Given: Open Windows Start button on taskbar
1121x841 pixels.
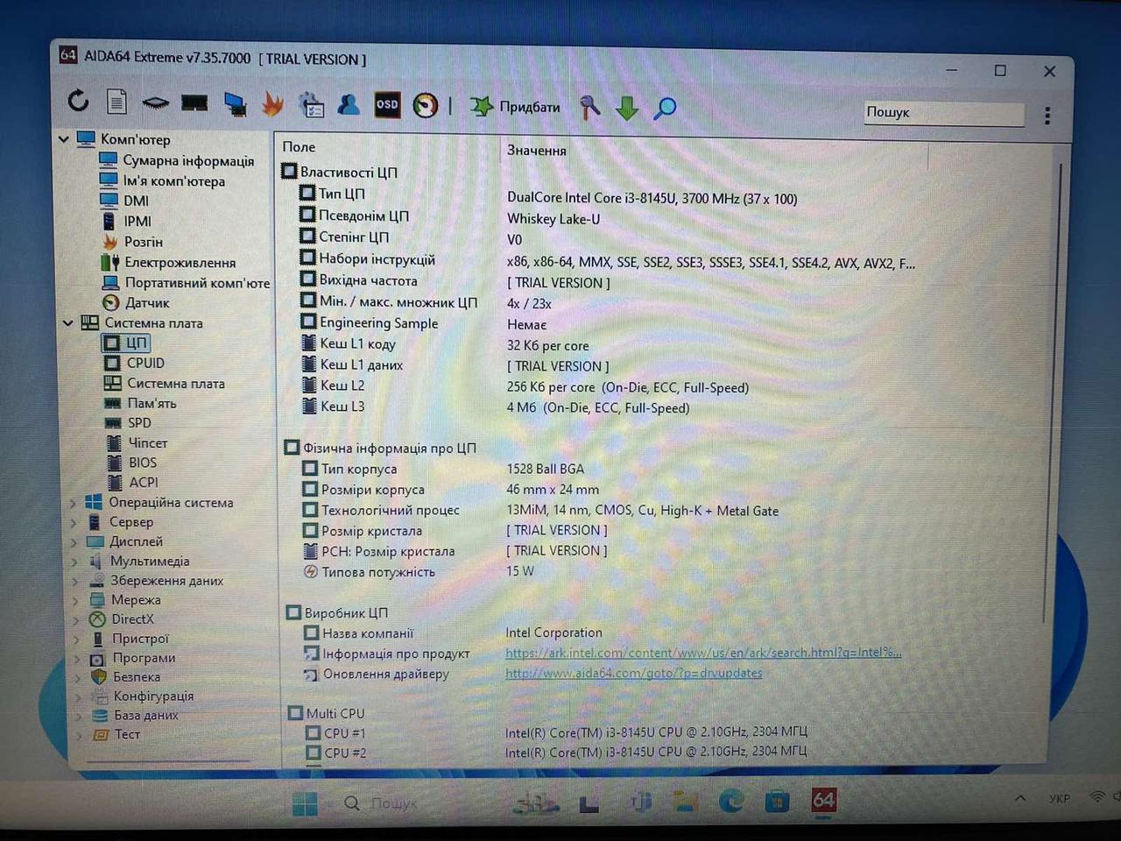Looking at the screenshot, I should click(x=305, y=803).
